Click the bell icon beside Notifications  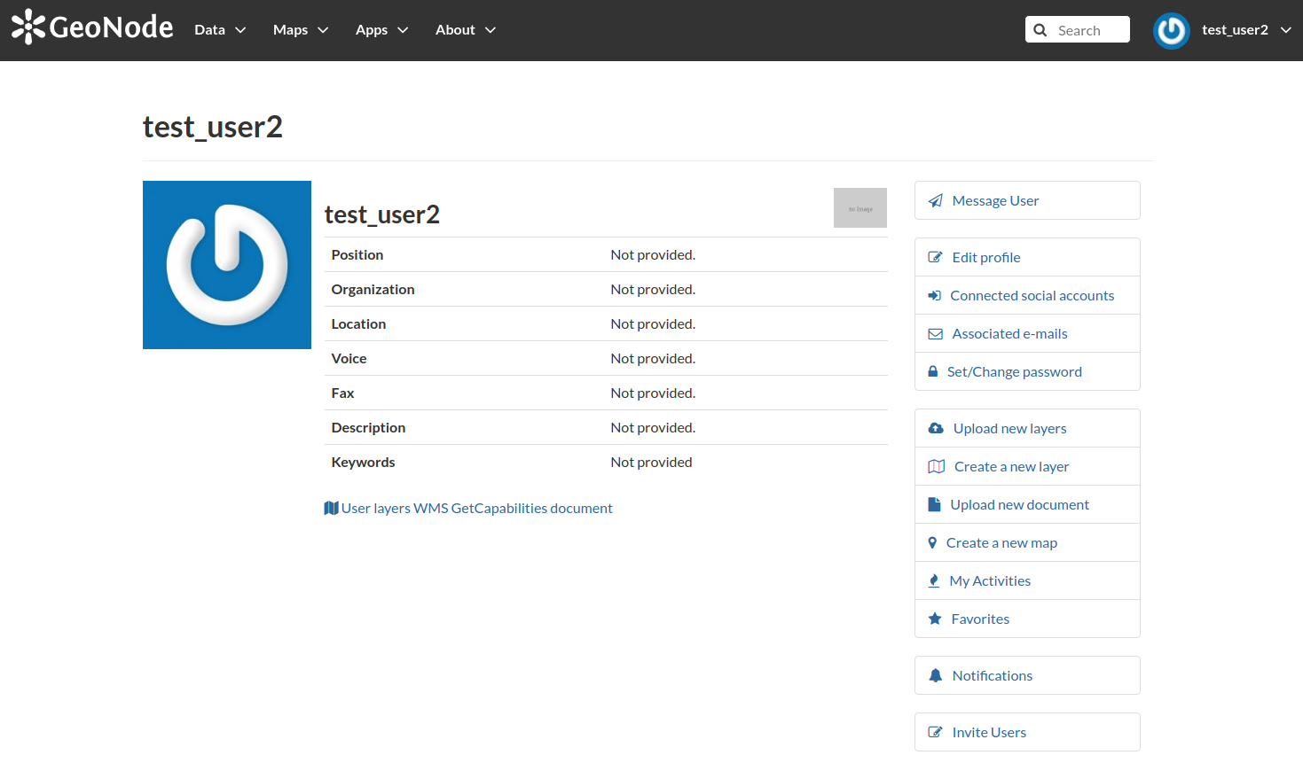[x=935, y=676]
